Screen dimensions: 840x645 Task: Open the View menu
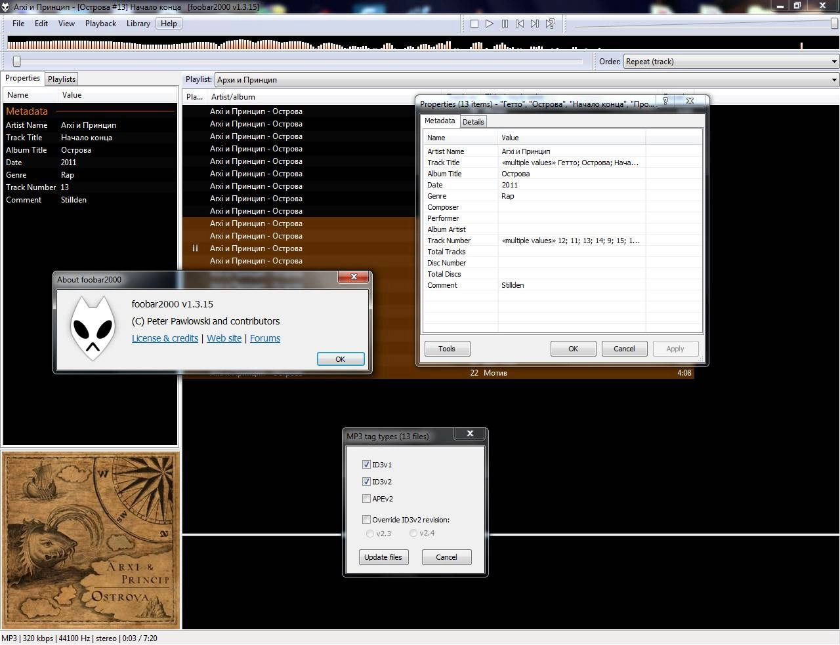pyautogui.click(x=66, y=24)
